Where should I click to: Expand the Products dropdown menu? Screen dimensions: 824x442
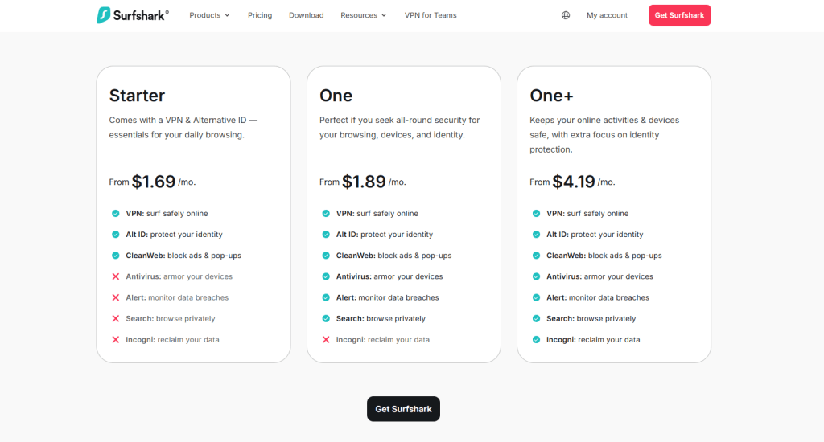tap(209, 15)
